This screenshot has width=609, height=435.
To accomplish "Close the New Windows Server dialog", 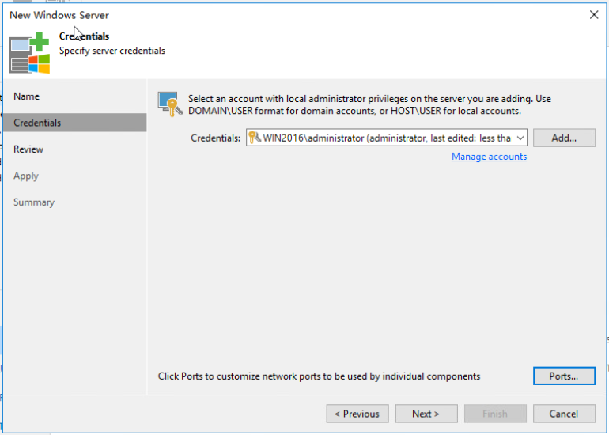I will click(593, 15).
